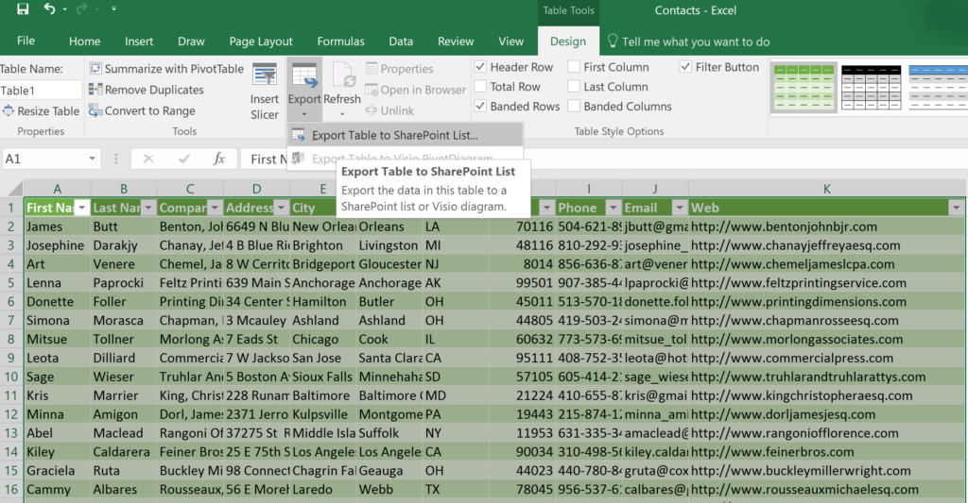The image size is (968, 503).
Task: Click the cell containing Sioux Falls
Action: coord(323,377)
